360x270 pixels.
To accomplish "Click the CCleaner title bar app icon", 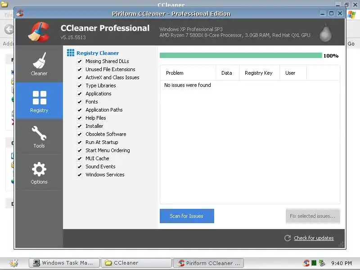I will tap(20, 13).
